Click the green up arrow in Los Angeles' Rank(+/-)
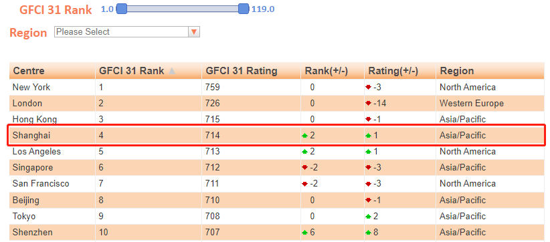Image resolution: width=550 pixels, height=242 pixels. click(x=305, y=152)
